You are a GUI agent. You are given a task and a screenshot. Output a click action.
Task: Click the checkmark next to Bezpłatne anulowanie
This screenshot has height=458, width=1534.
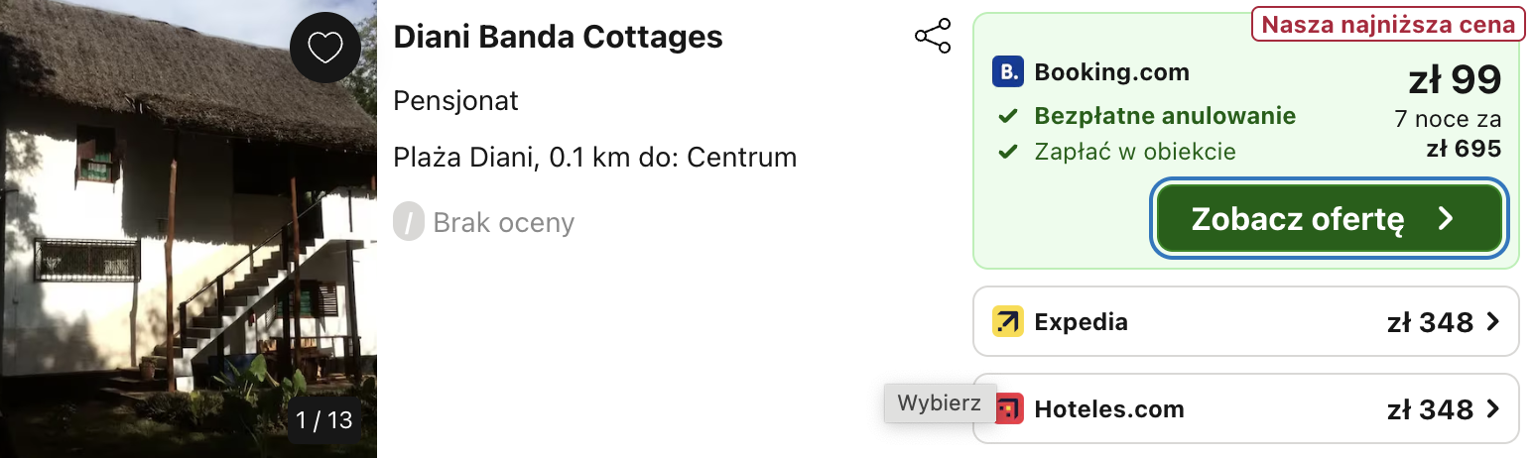click(1008, 117)
